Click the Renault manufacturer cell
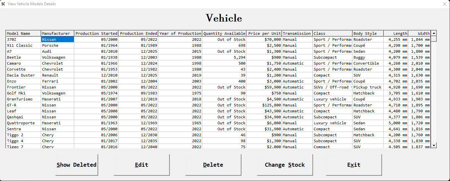The height and width of the screenshot is (181, 450). pos(58,75)
